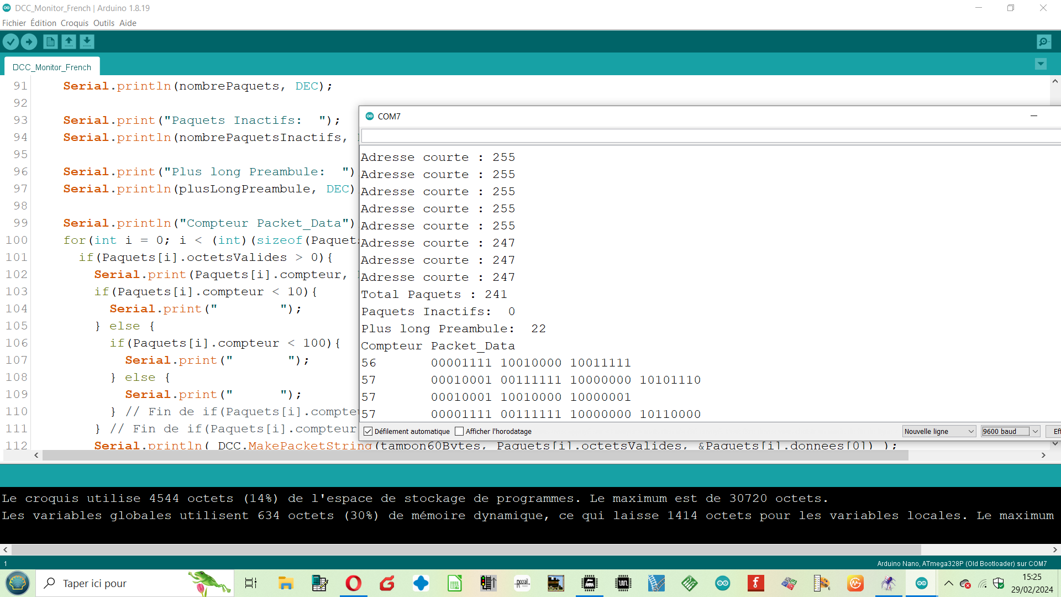This screenshot has width=1061, height=597.
Task: Open the Outils menu
Action: (x=103, y=23)
